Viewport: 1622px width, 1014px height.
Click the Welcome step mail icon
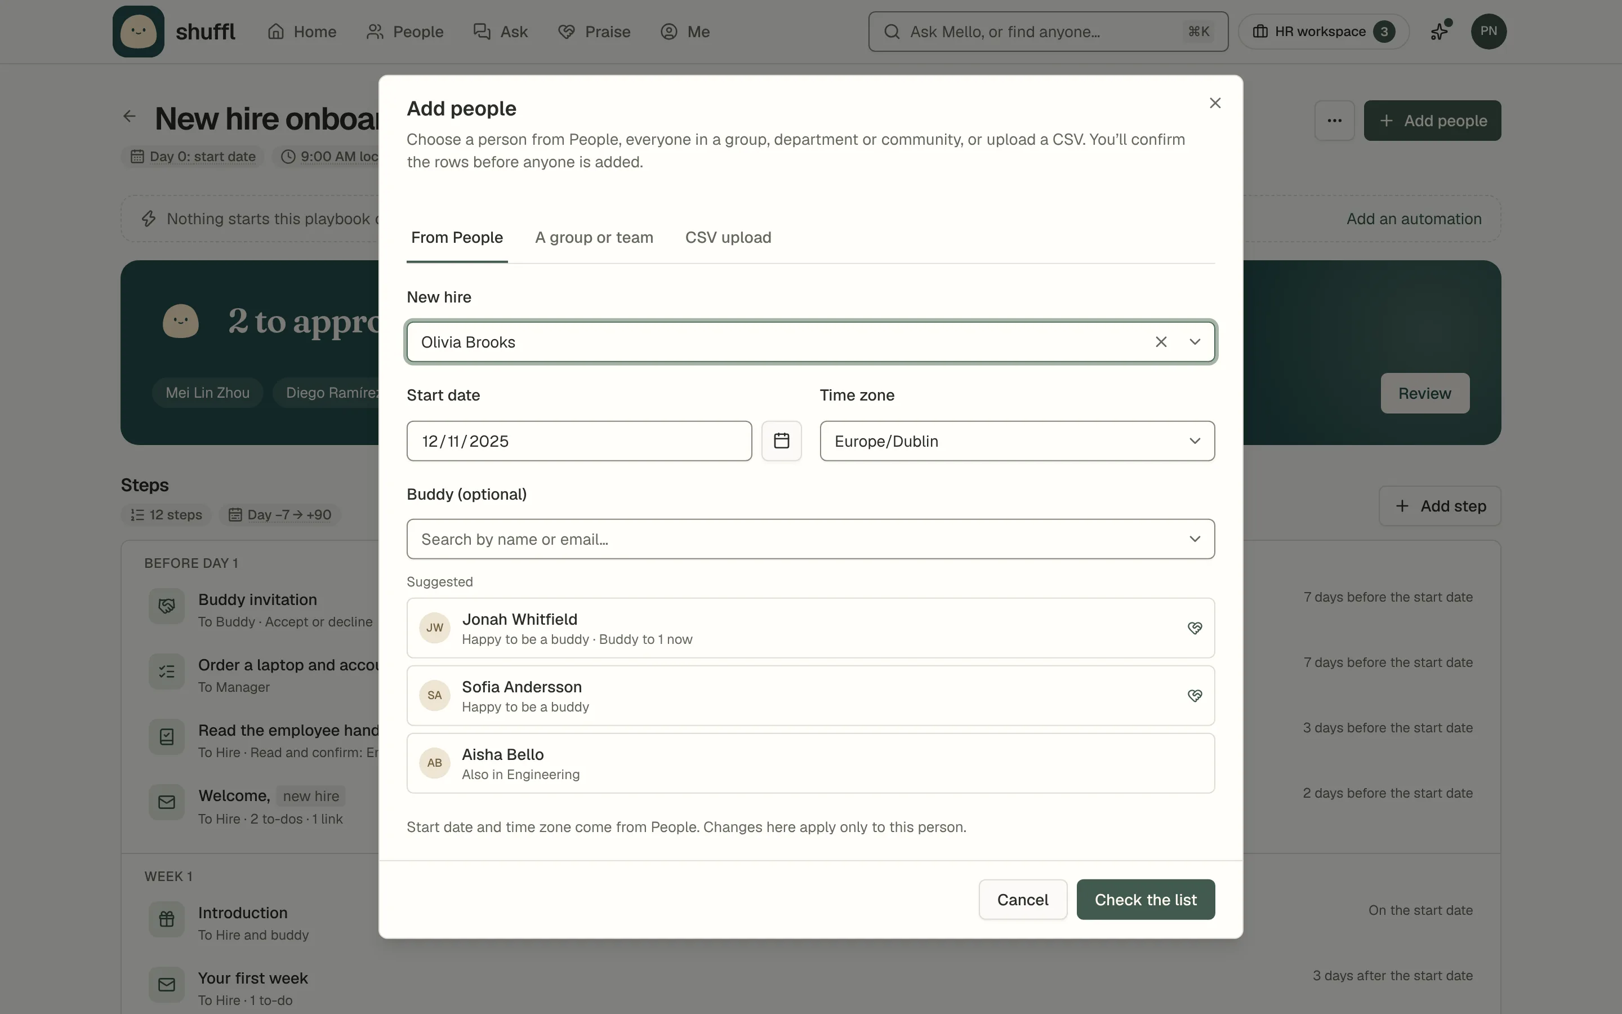pos(167,802)
